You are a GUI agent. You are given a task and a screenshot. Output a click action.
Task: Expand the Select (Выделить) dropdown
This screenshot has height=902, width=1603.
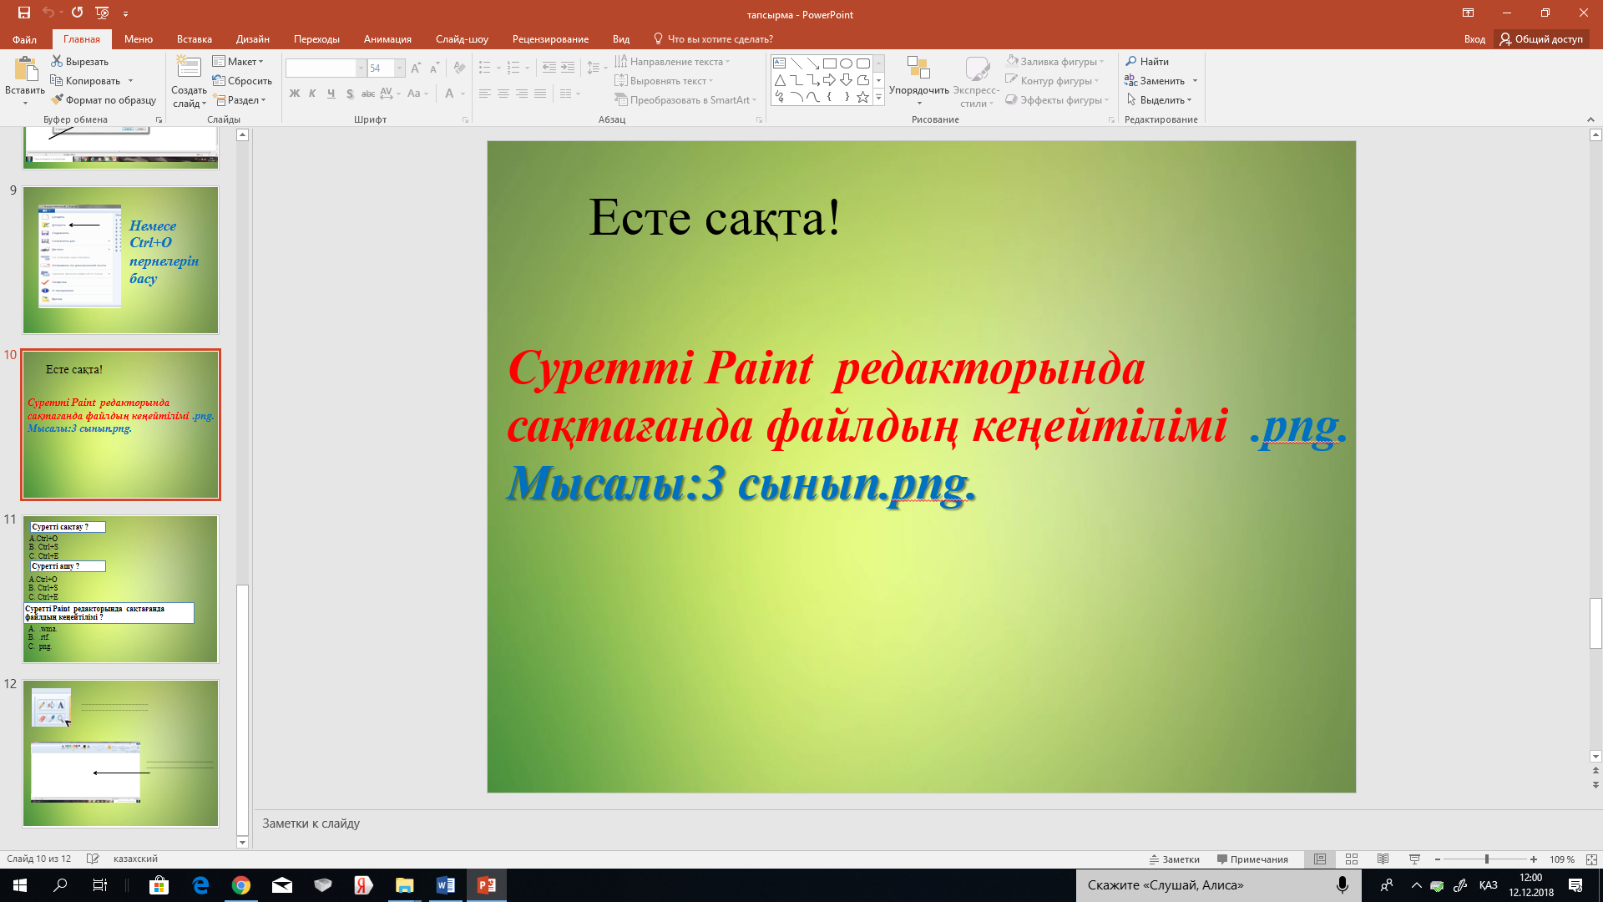click(1161, 100)
